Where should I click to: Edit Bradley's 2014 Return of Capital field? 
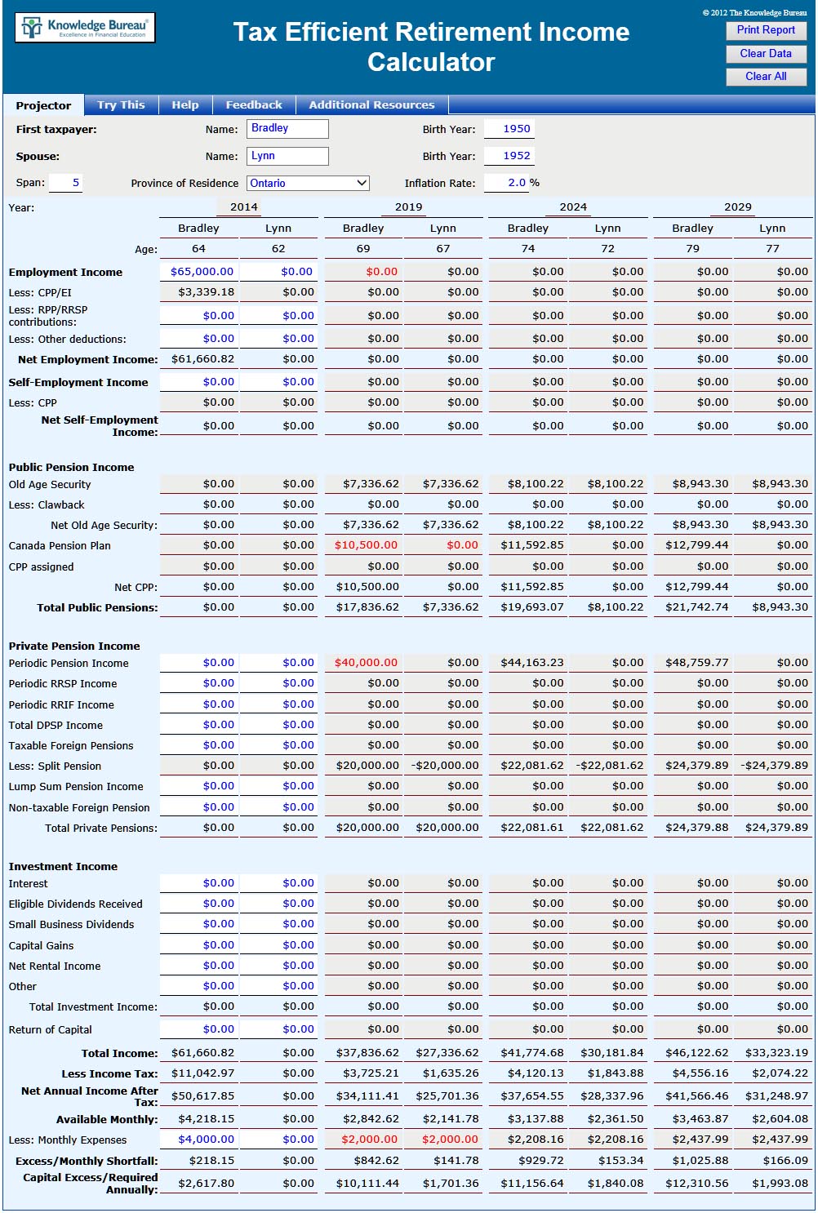[x=199, y=1029]
